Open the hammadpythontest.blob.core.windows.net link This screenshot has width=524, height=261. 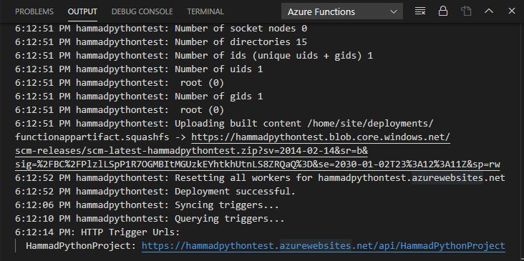coord(321,137)
